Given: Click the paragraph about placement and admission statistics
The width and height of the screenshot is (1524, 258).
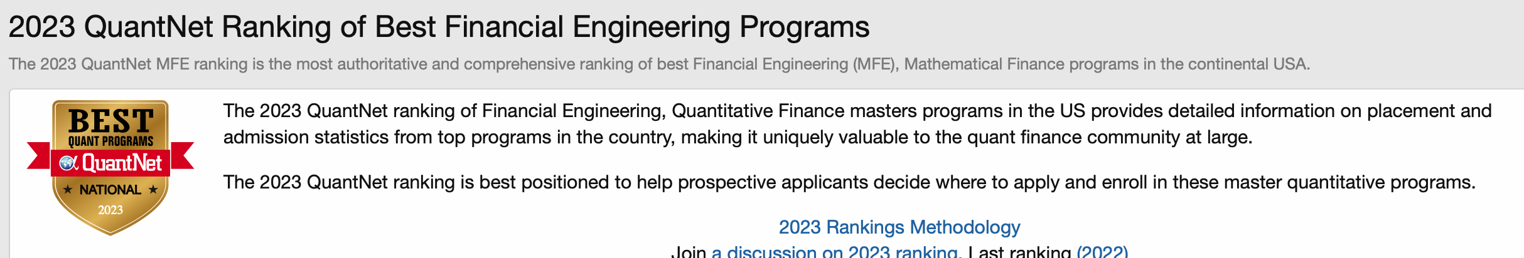Looking at the screenshot, I should (x=857, y=124).
